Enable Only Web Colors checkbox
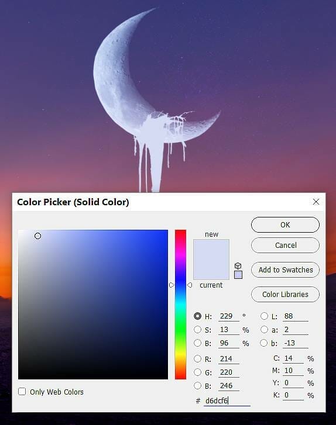 coord(22,392)
